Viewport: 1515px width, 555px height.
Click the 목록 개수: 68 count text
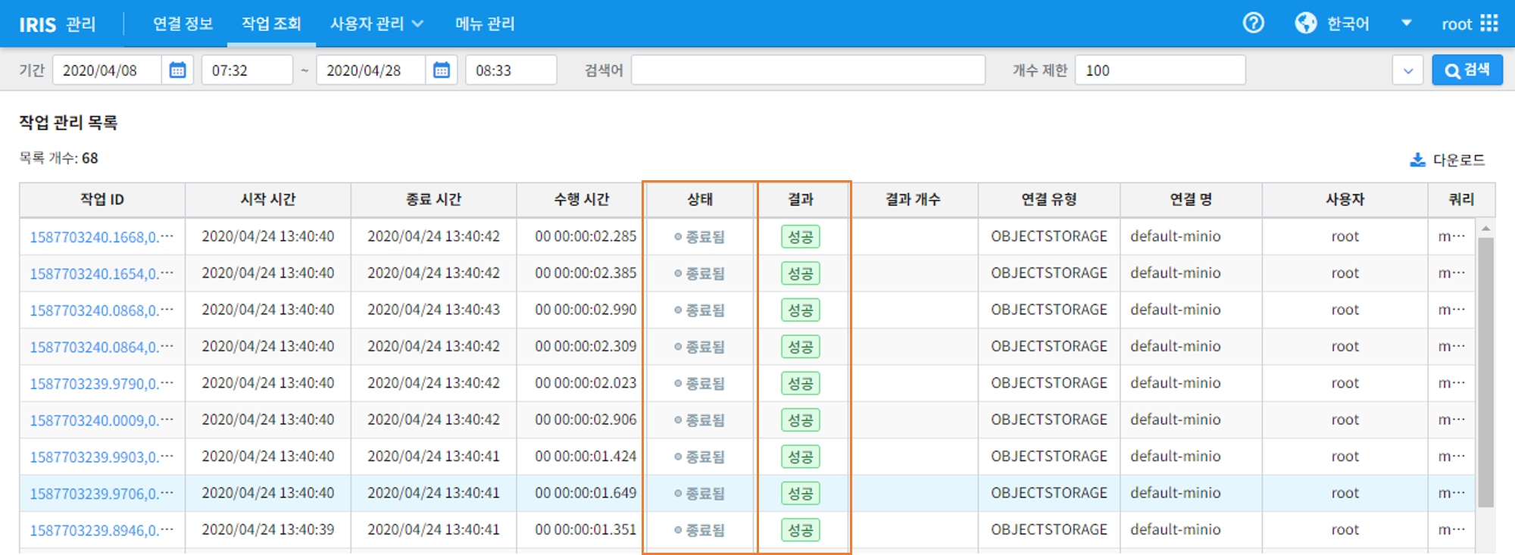(x=58, y=158)
